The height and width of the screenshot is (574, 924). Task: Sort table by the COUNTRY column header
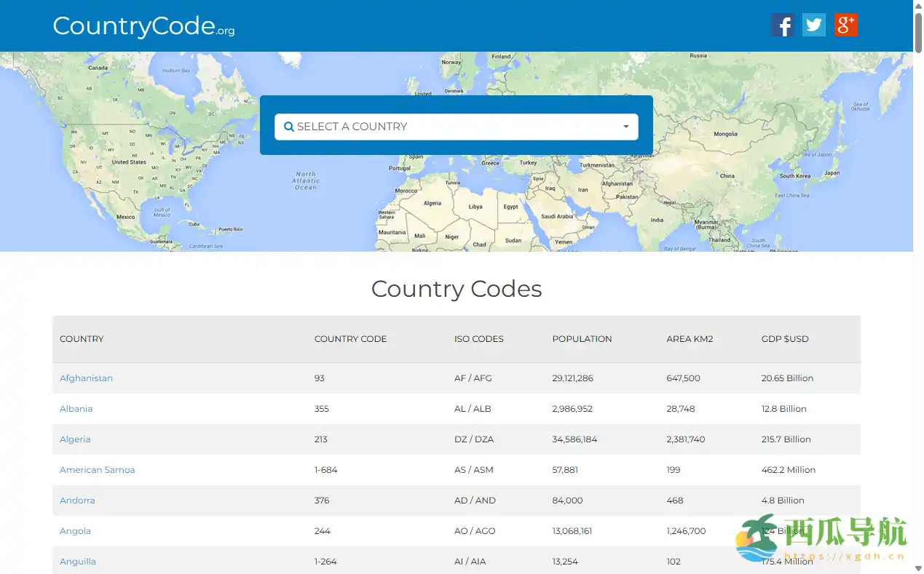[x=82, y=338]
